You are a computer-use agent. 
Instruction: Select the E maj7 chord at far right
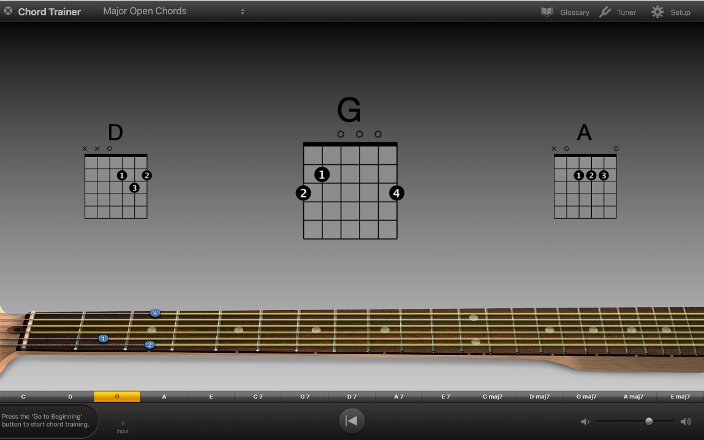point(680,396)
